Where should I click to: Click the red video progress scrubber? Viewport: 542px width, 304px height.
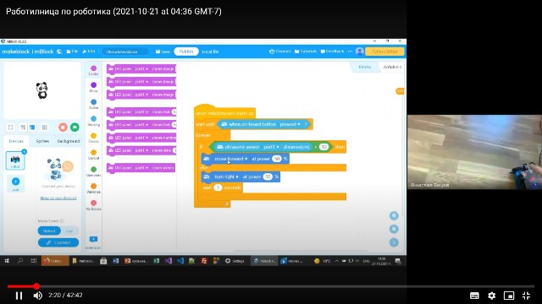pyautogui.click(x=36, y=286)
